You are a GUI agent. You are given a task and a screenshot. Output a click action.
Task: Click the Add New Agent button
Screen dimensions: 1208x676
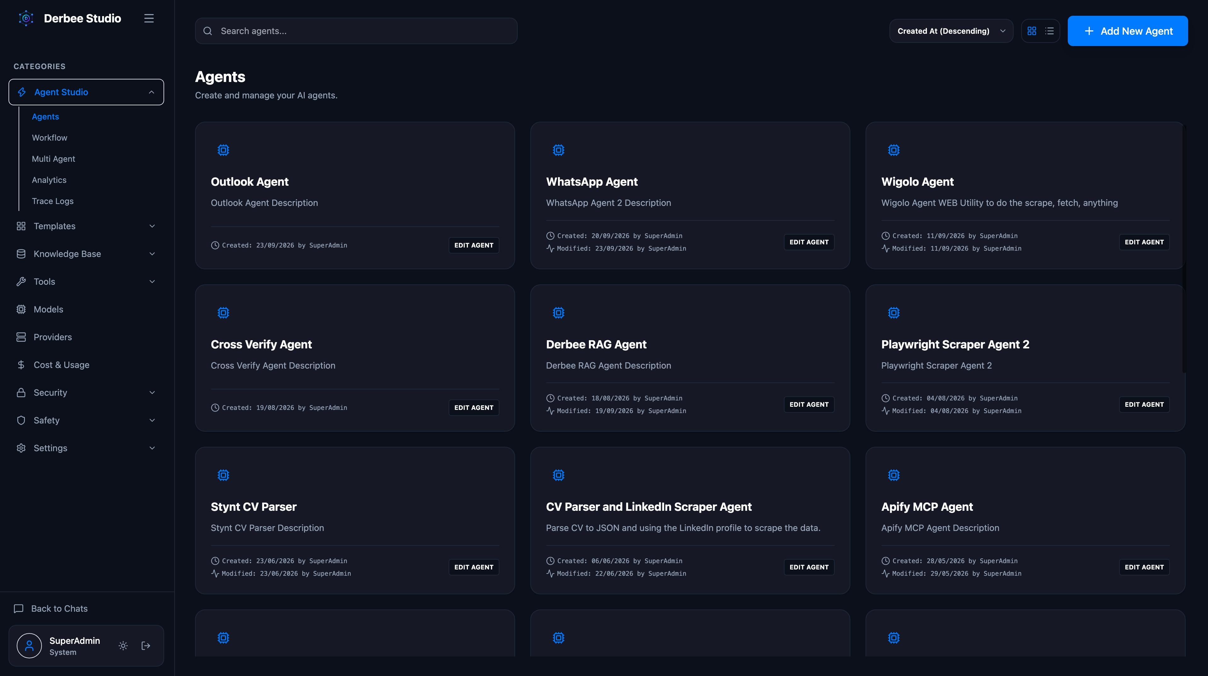click(1127, 31)
